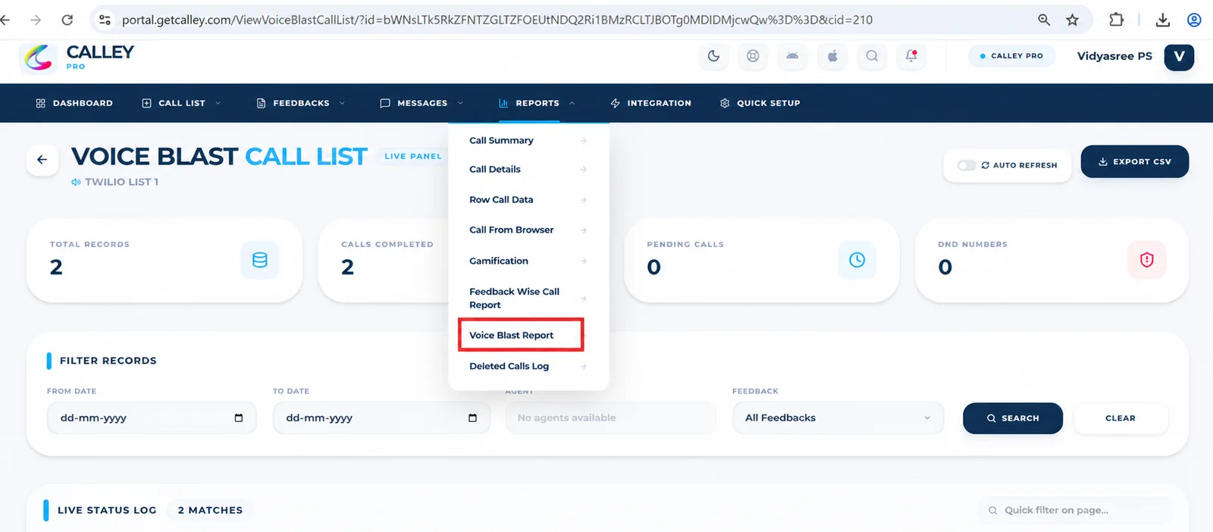This screenshot has width=1213, height=532.
Task: Click the Search button in Filter Records
Action: coord(1013,418)
